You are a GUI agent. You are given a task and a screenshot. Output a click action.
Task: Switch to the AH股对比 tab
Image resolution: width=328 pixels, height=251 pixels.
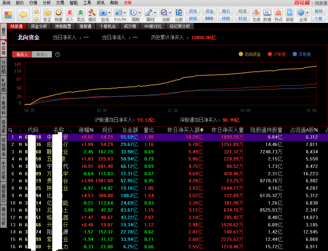coord(153,26)
